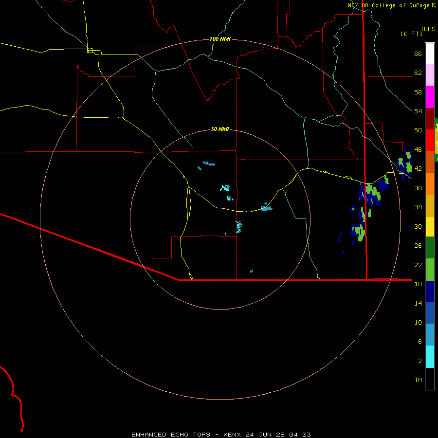438x438 pixels.
Task: Select the magenta legend color block
Action: tap(430, 97)
